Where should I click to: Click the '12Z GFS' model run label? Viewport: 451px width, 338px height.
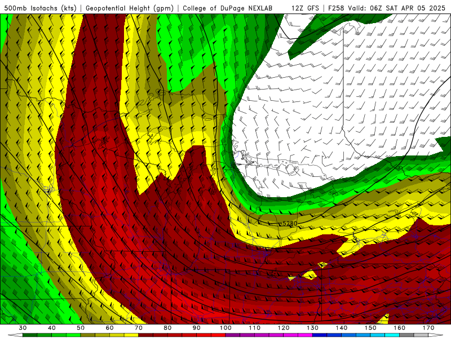[305, 8]
